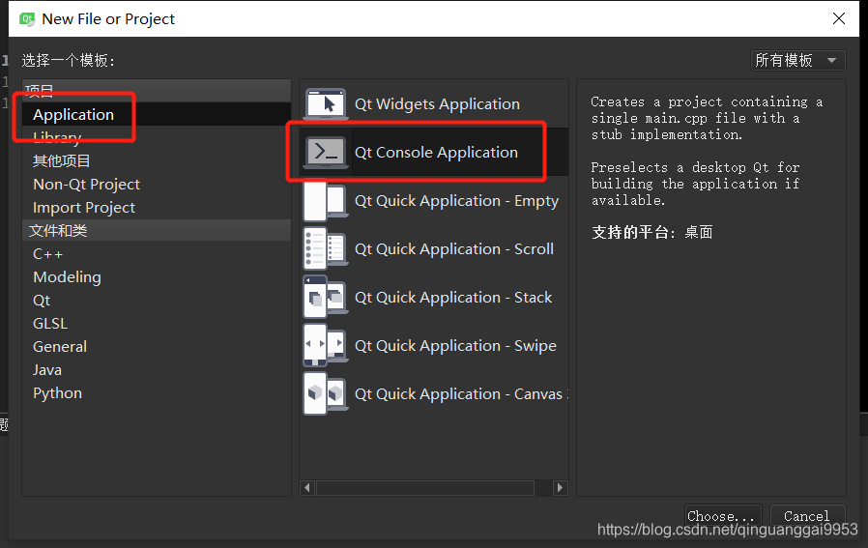Select the Qt Quick Application Swipe icon

326,345
